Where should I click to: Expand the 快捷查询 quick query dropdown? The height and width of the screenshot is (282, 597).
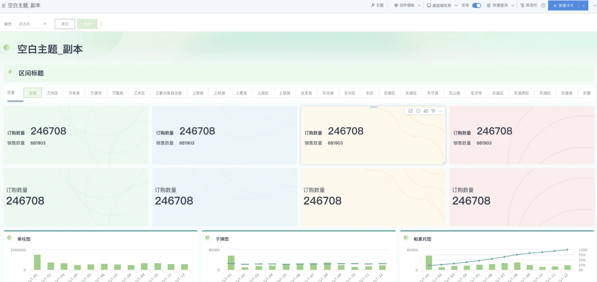500,5
